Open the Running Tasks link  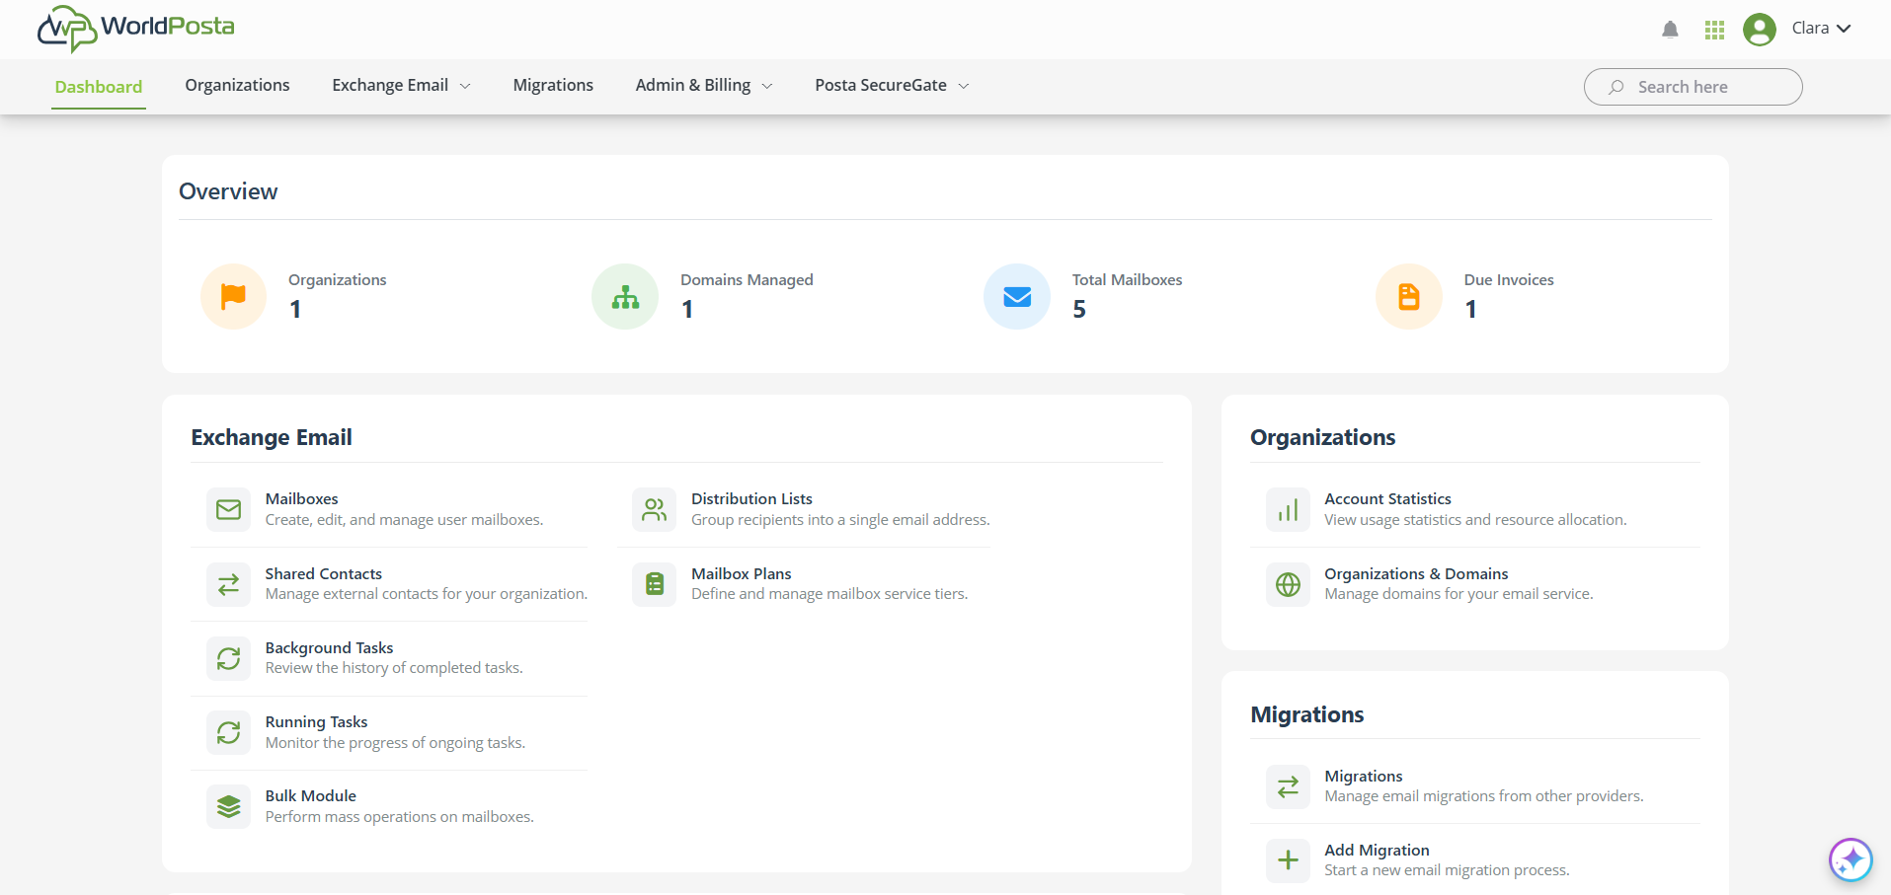pos(316,722)
